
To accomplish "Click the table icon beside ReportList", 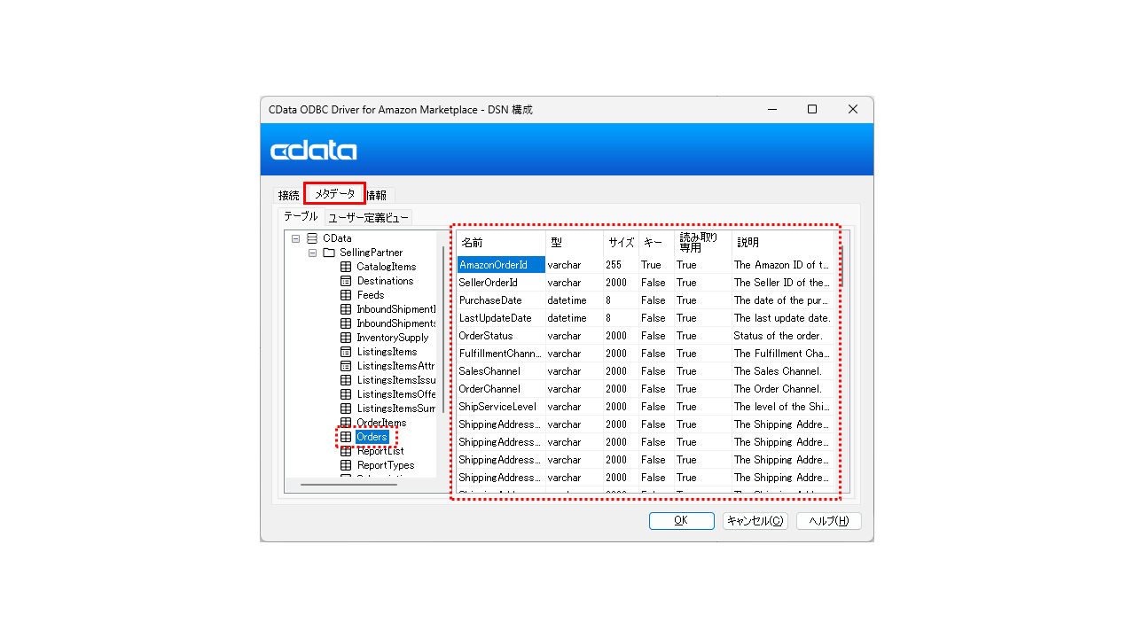I will coord(346,451).
